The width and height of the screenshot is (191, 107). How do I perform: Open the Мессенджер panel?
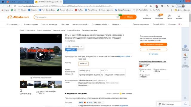coord(169,104)
